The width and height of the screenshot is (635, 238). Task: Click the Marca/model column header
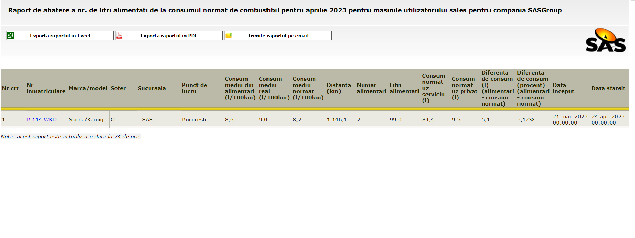88,88
